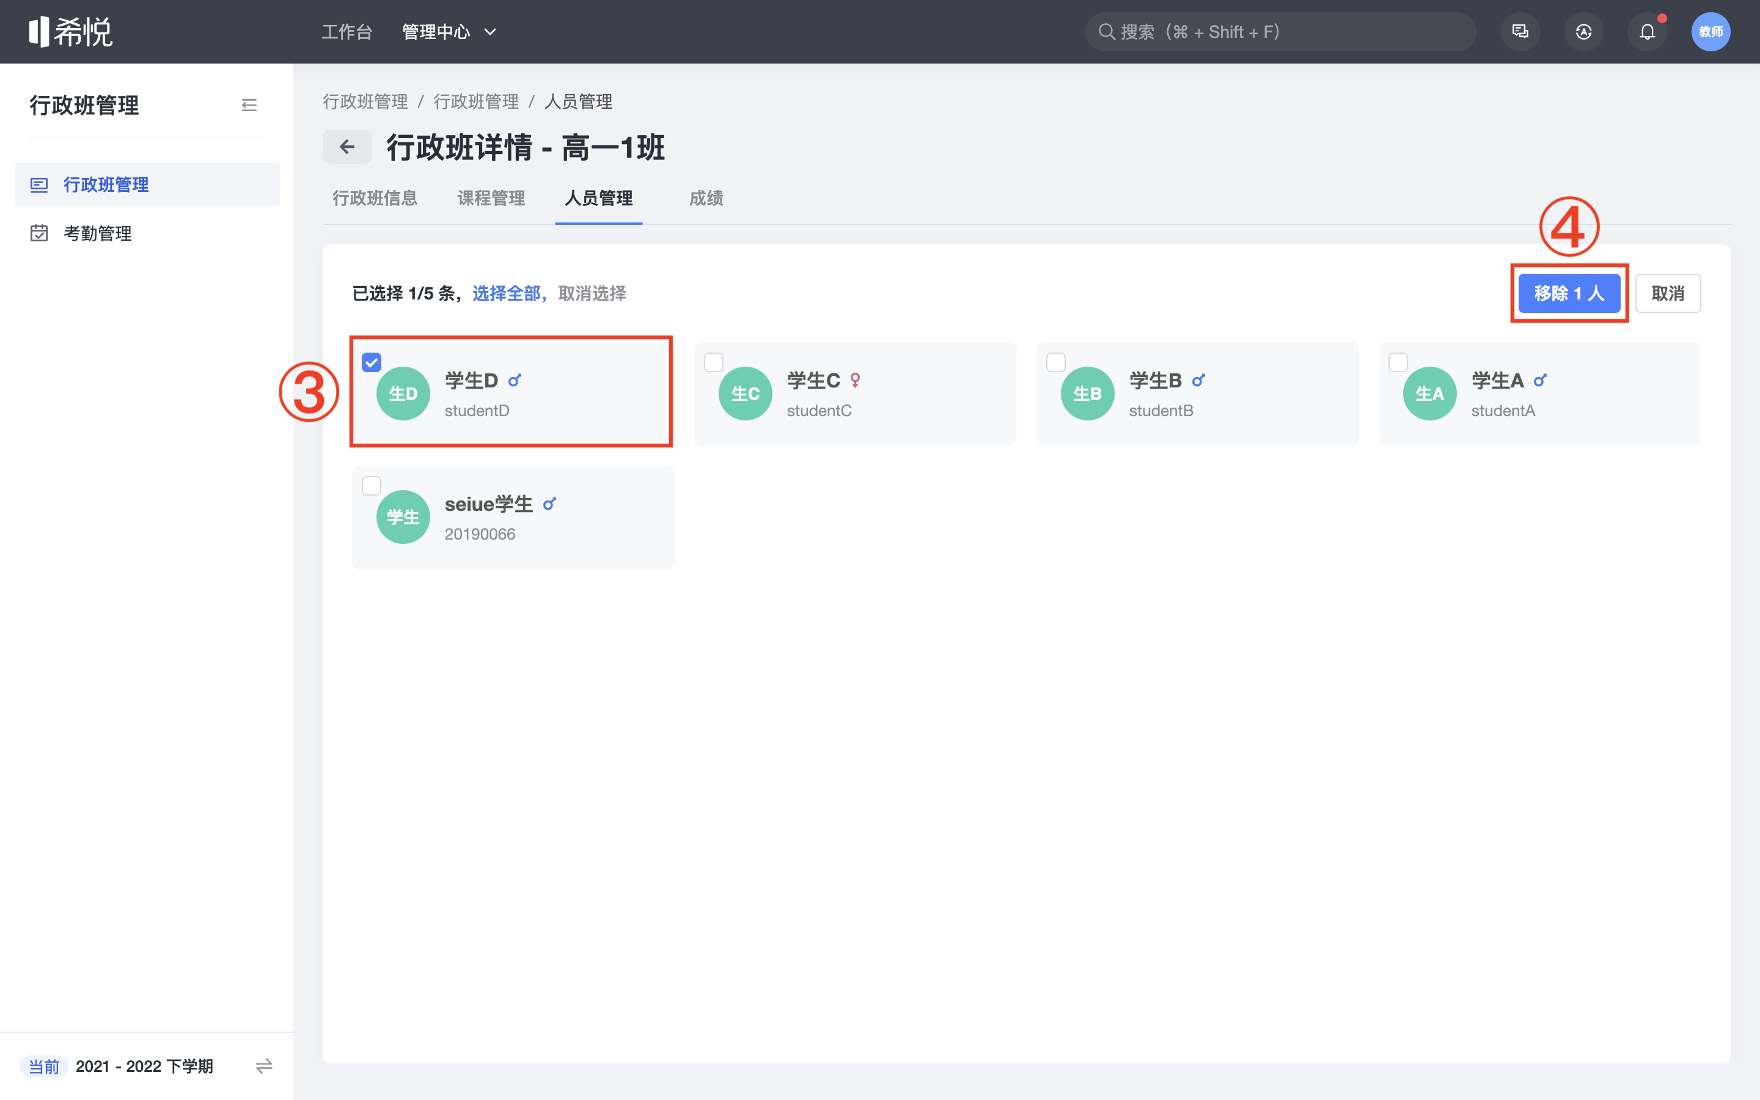Switch semester with the swap arrows icon

264,1066
